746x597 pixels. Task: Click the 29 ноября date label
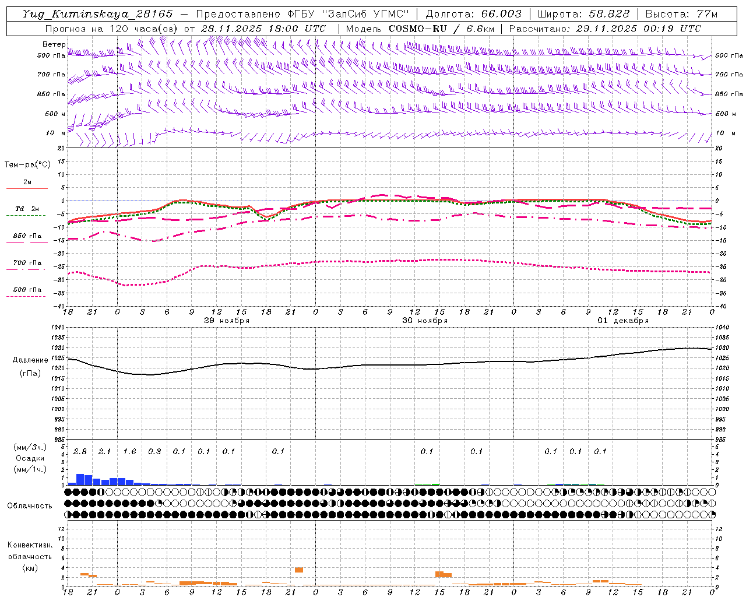click(x=227, y=321)
